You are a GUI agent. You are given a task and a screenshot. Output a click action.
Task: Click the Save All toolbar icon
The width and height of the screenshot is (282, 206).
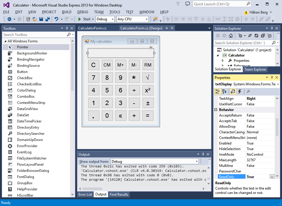coord(47,19)
